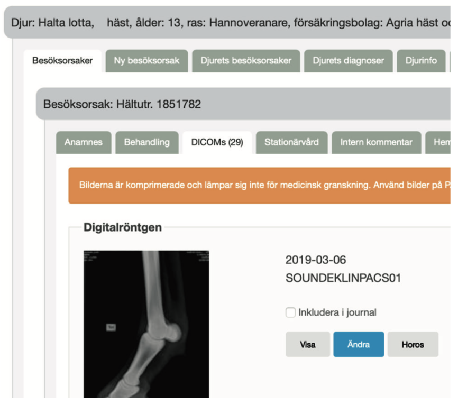458x405 pixels.
Task: Click the Digitalröntgen section heading
Action: pos(123,228)
